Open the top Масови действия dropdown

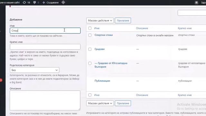(x=100, y=21)
